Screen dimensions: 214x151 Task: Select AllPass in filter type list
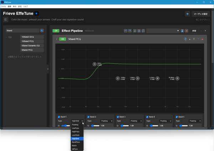pos(77,149)
